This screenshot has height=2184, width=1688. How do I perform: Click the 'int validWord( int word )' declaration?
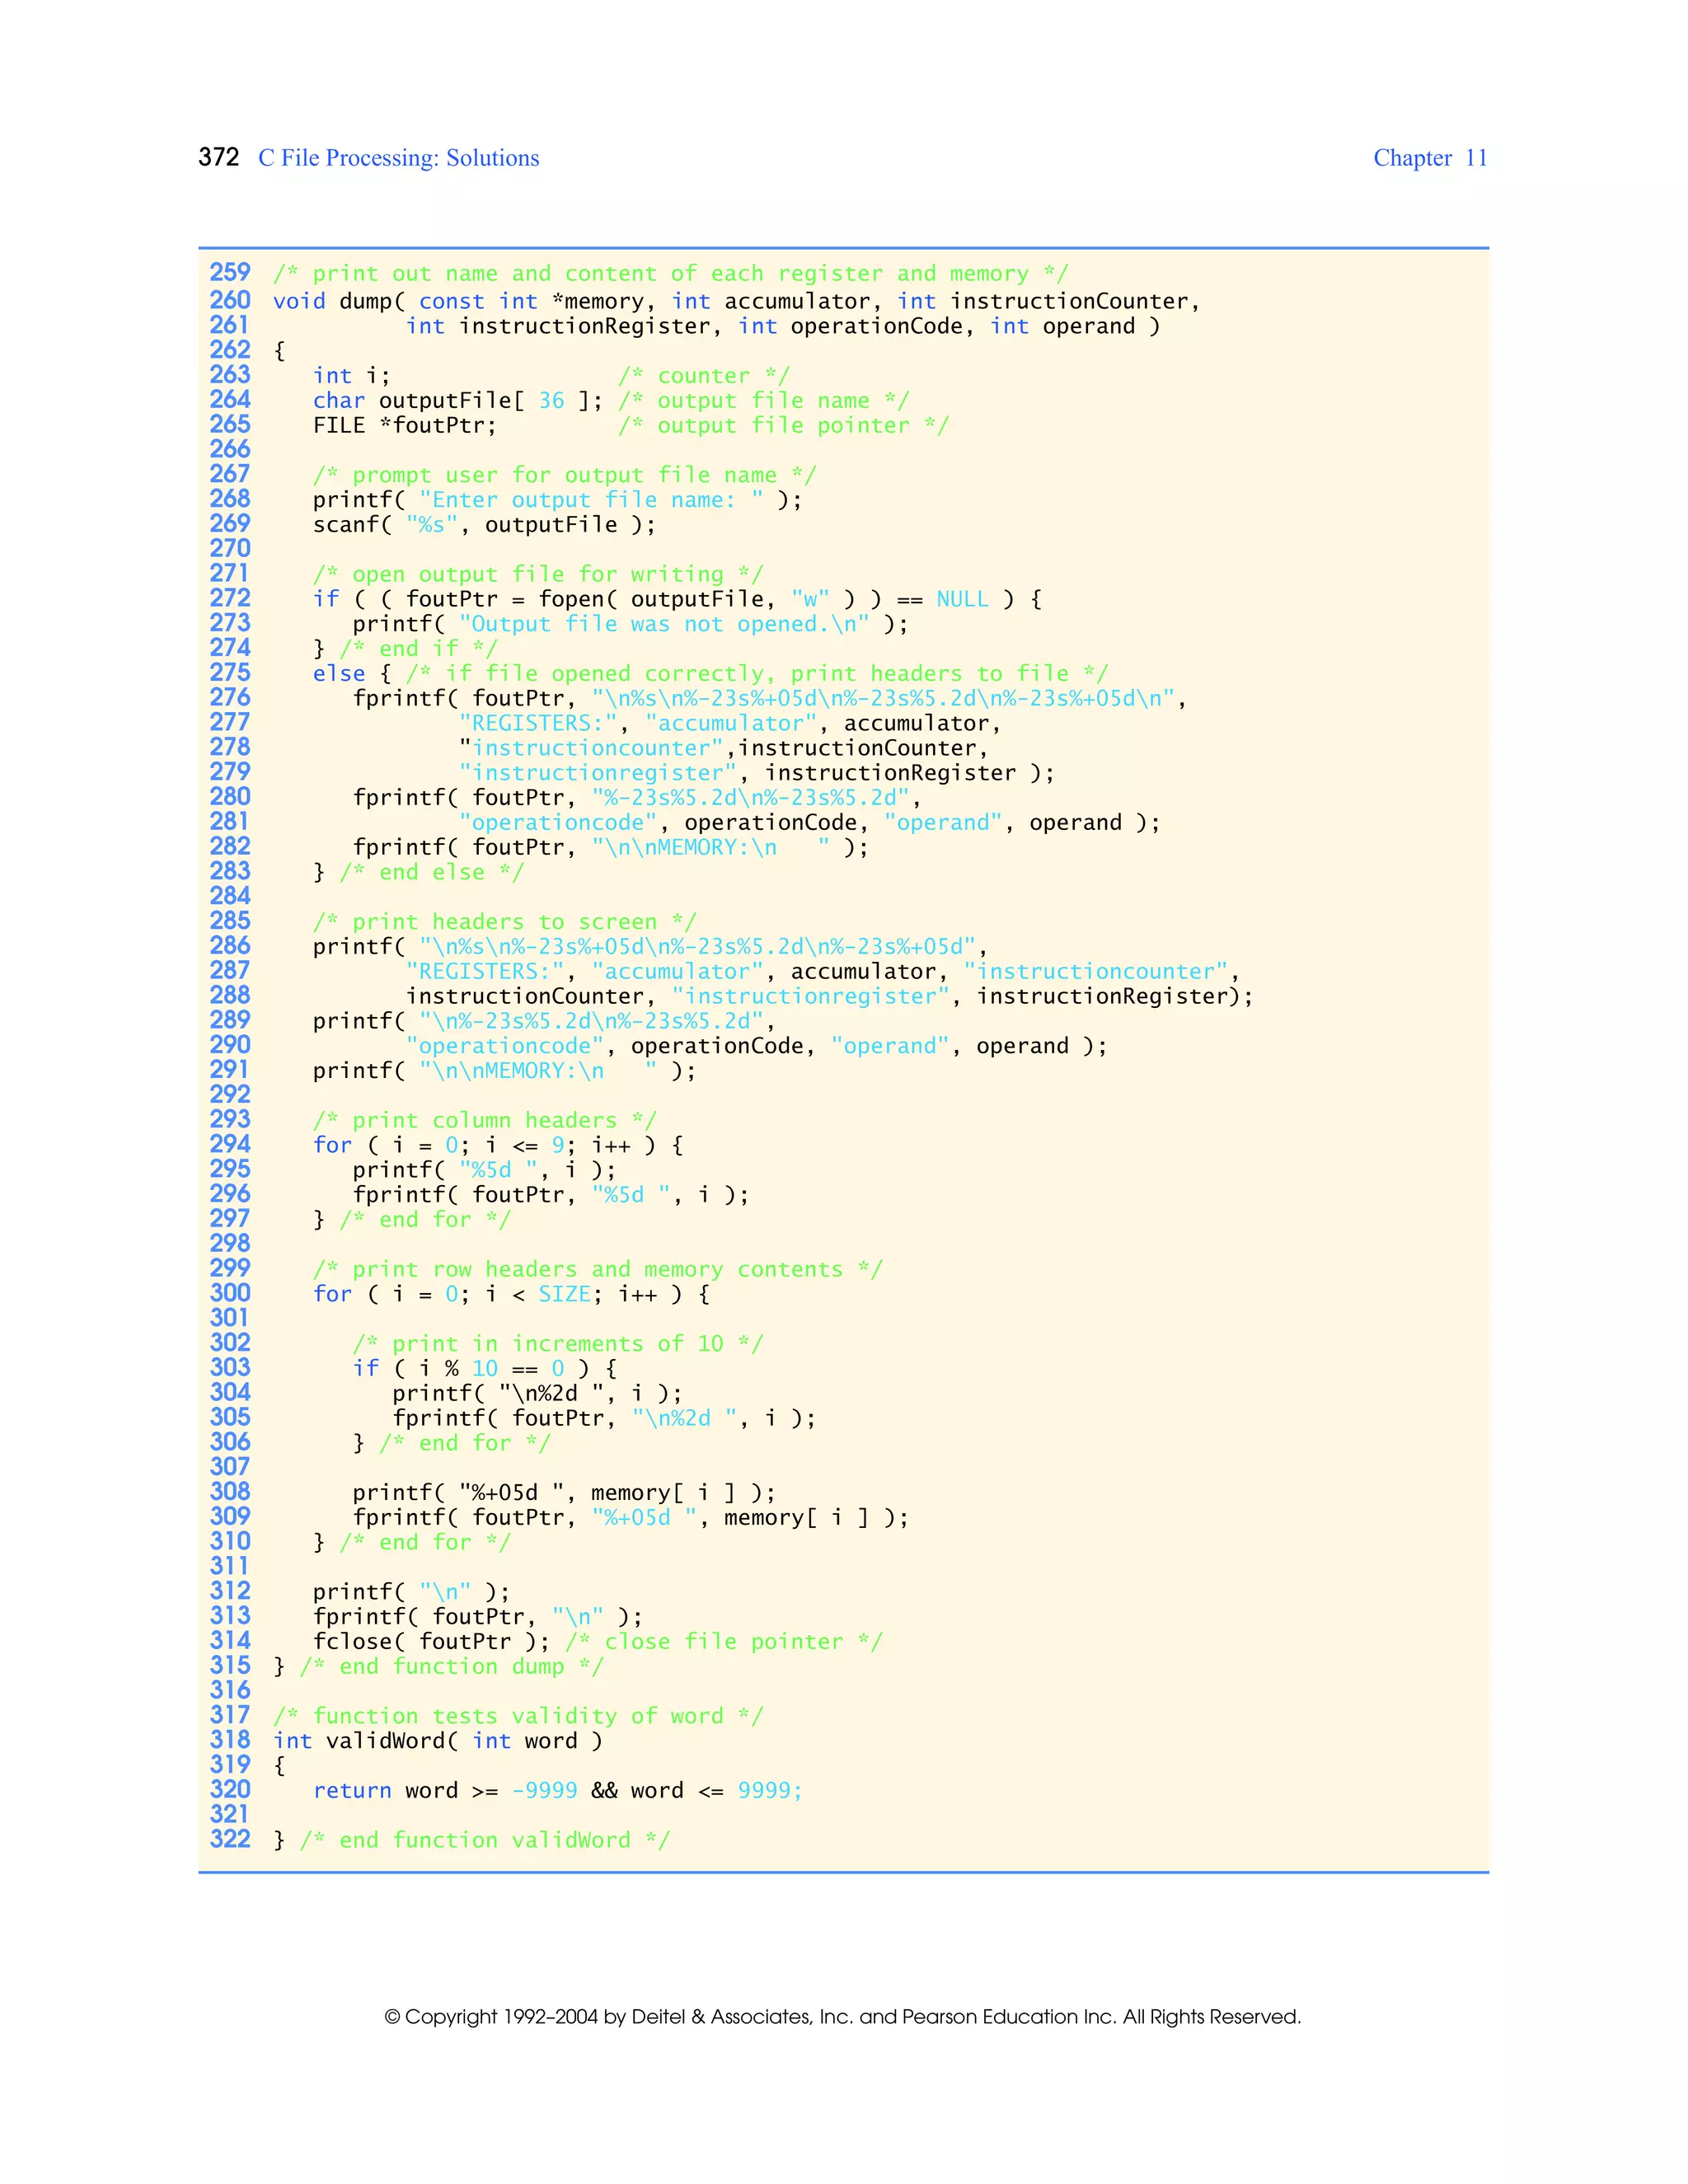pos(437,1741)
